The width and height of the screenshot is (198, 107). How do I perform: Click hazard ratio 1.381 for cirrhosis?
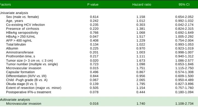click(x=141, y=29)
